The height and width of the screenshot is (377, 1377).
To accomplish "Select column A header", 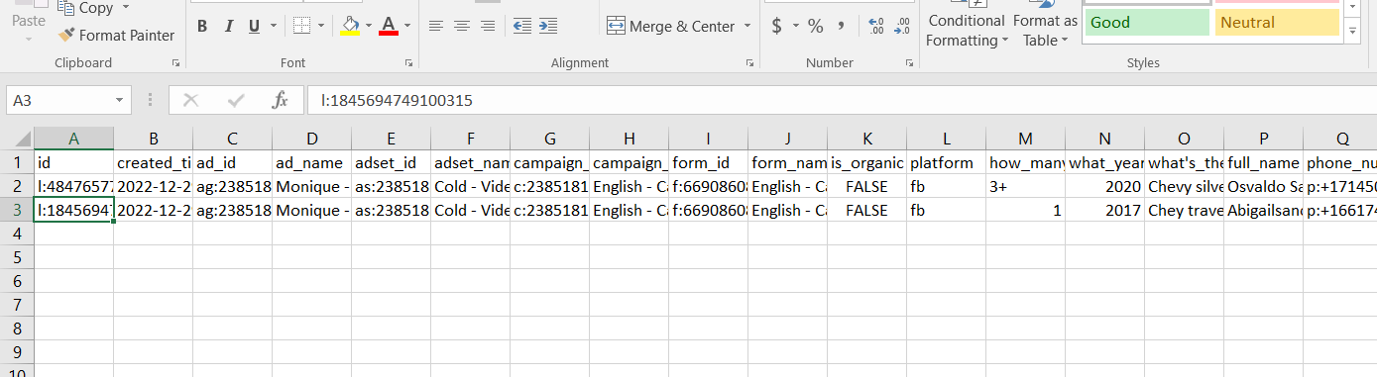I will (x=73, y=138).
